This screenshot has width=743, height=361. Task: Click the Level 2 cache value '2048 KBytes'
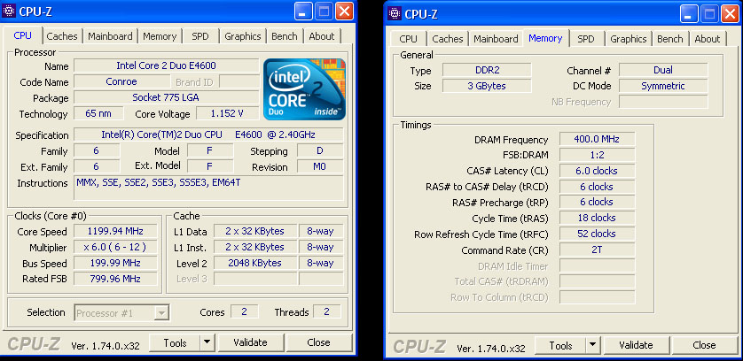point(255,263)
